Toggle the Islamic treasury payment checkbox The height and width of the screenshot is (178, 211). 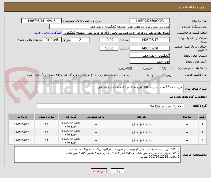[134, 74]
